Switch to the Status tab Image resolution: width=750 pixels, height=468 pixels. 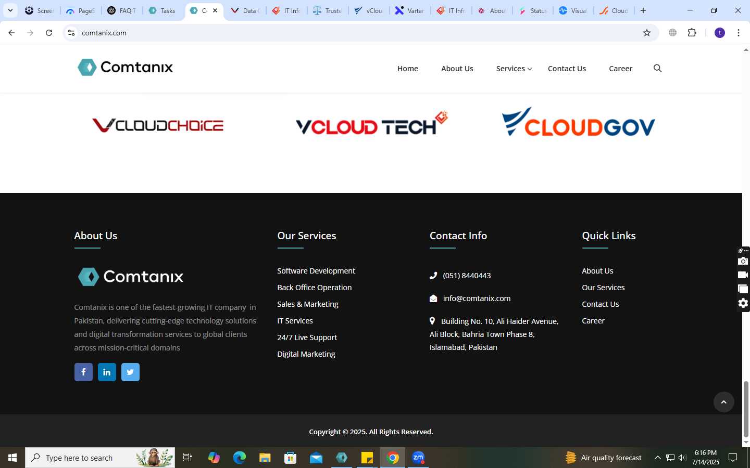[x=533, y=10]
